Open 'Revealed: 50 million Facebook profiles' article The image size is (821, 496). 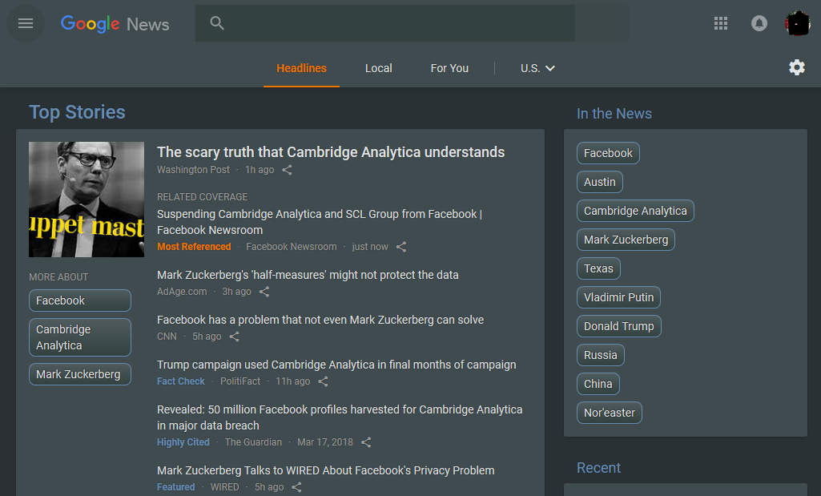[x=340, y=417]
